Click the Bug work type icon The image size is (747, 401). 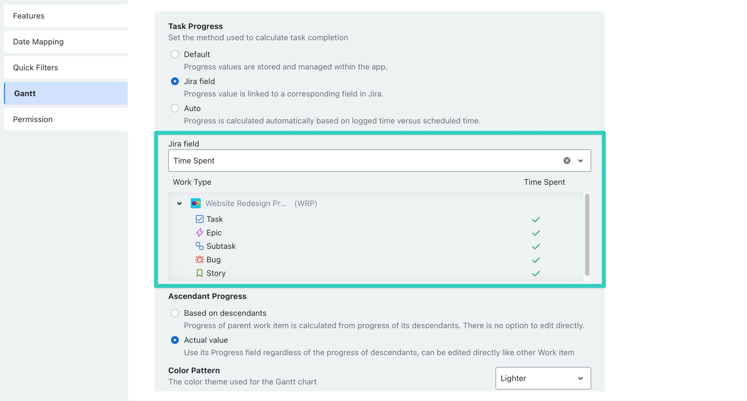[199, 260]
